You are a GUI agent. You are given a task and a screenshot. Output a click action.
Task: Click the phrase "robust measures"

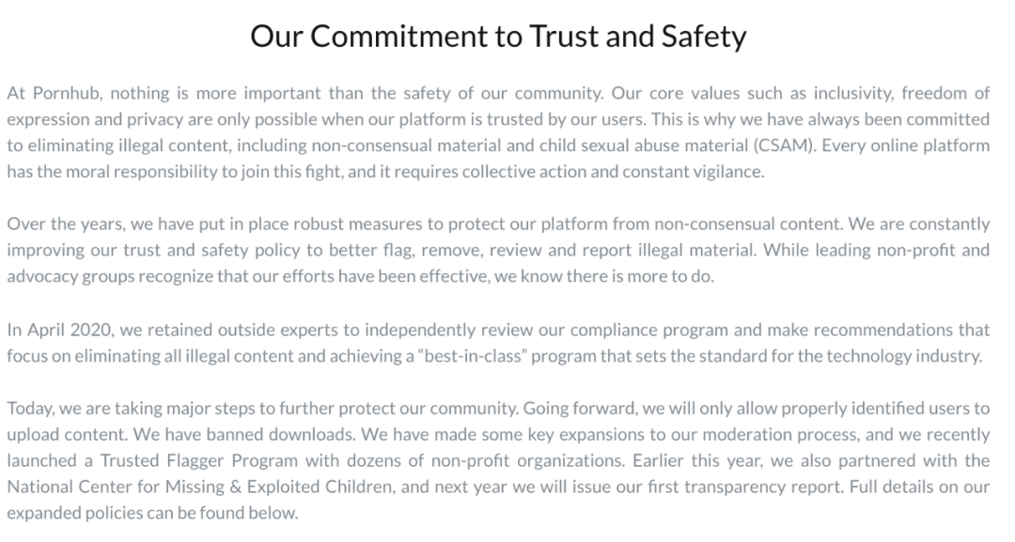coord(305,224)
